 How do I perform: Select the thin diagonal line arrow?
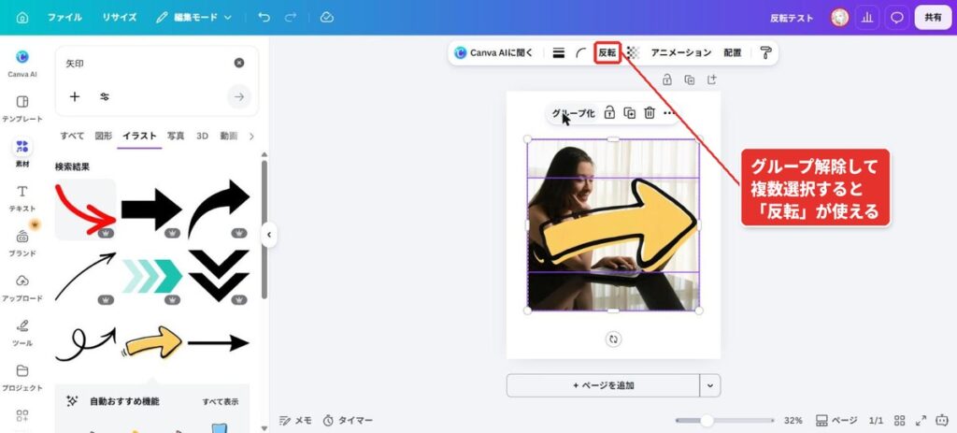coord(85,276)
